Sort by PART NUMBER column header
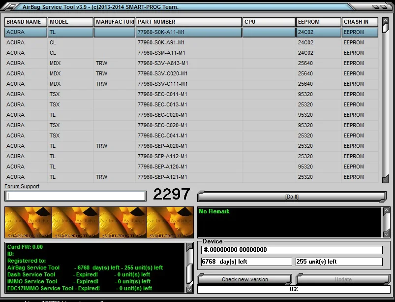The width and height of the screenshot is (395, 302). [189, 22]
